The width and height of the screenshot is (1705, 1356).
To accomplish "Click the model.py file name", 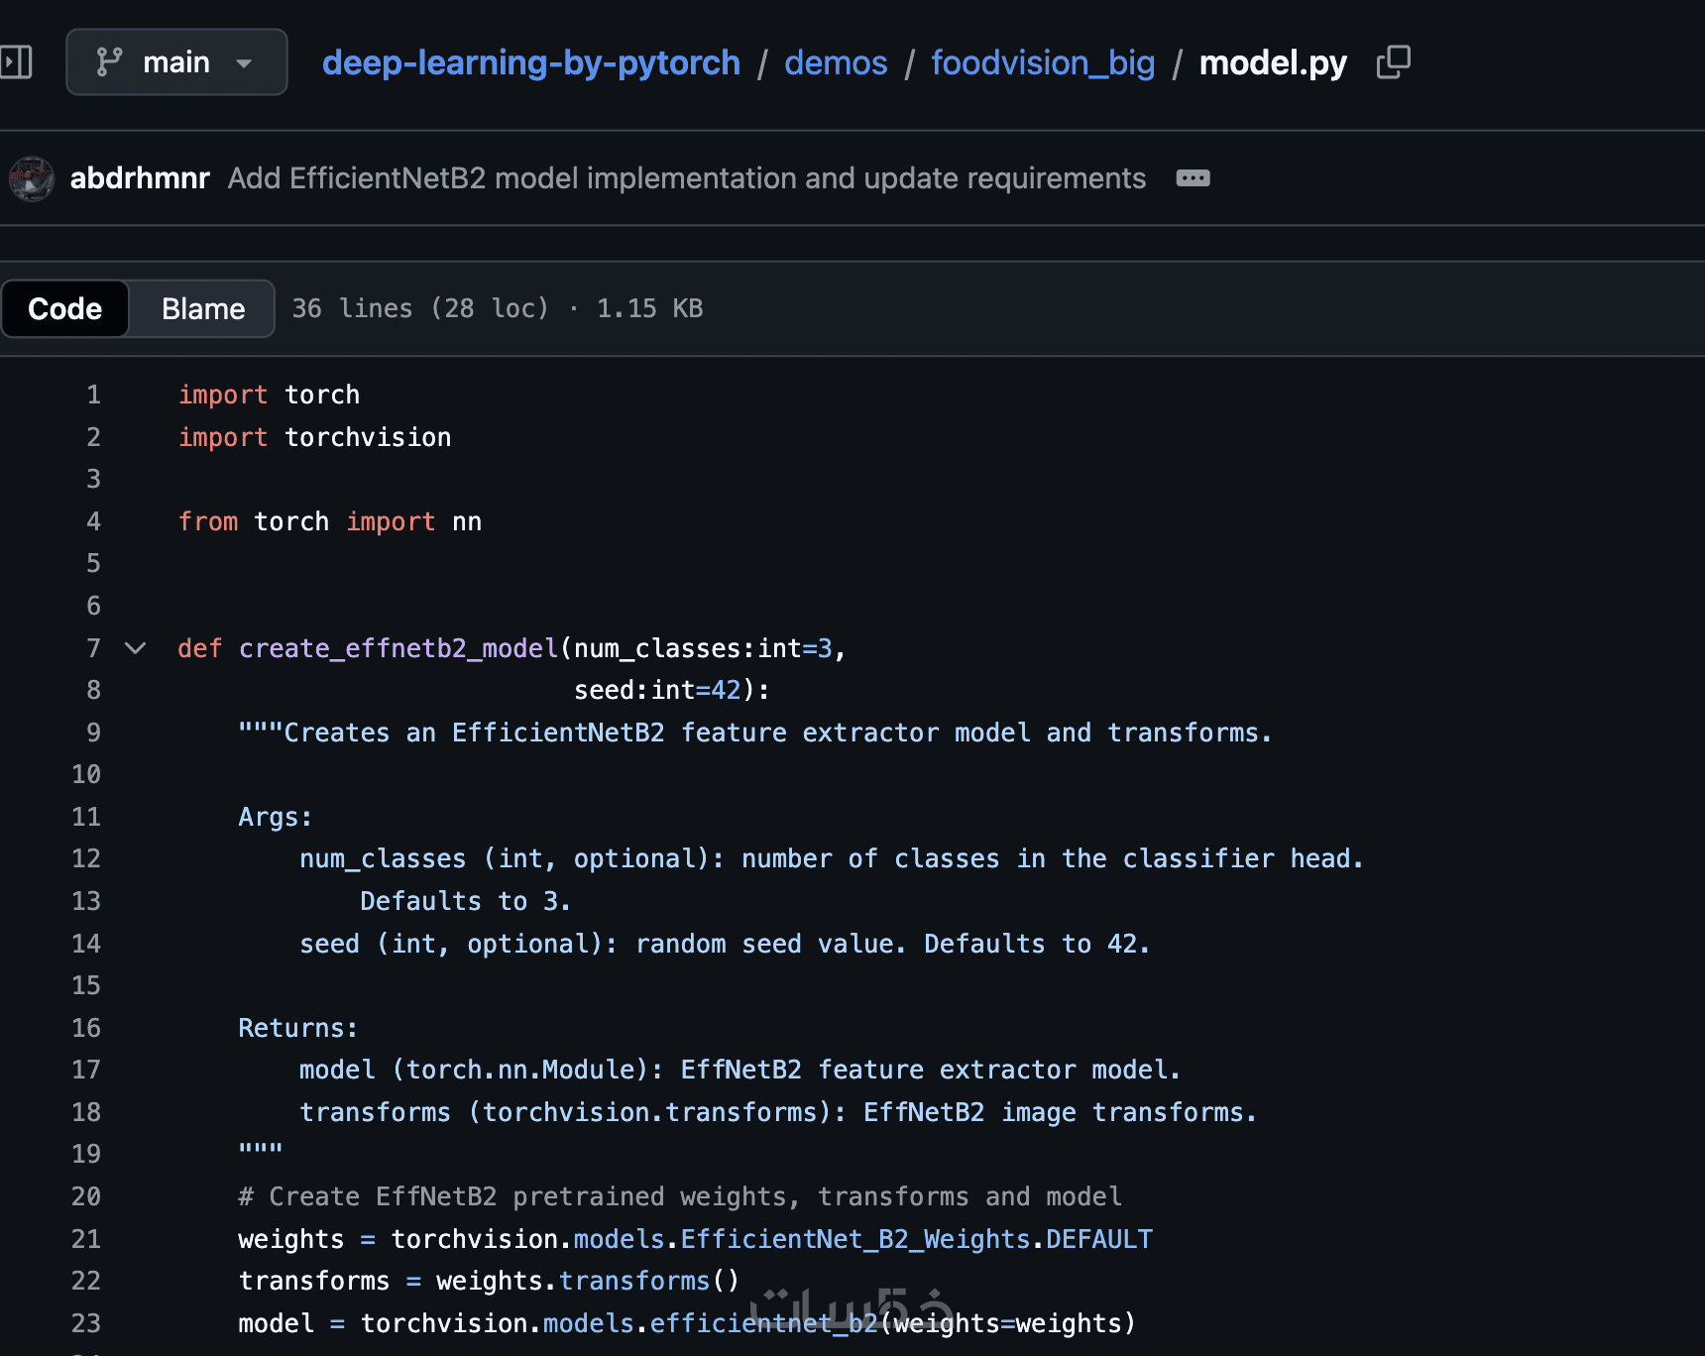I will coord(1273,62).
